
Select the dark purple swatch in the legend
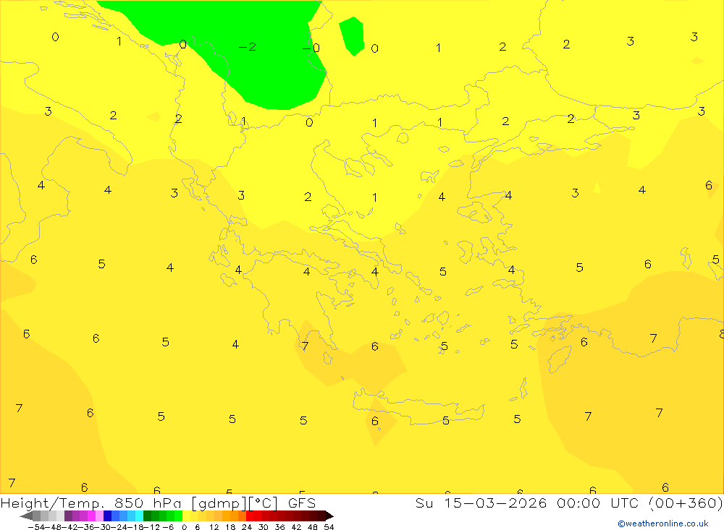(x=68, y=516)
